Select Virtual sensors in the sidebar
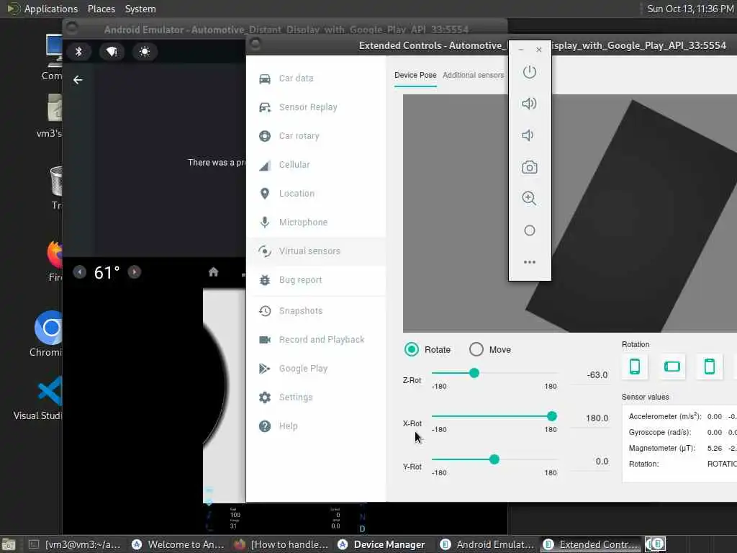 pos(316,251)
